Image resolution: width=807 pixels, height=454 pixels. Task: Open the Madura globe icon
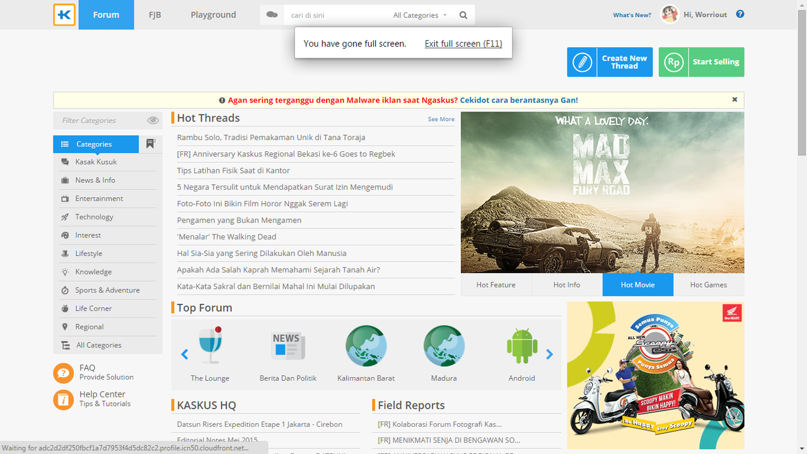click(x=444, y=346)
